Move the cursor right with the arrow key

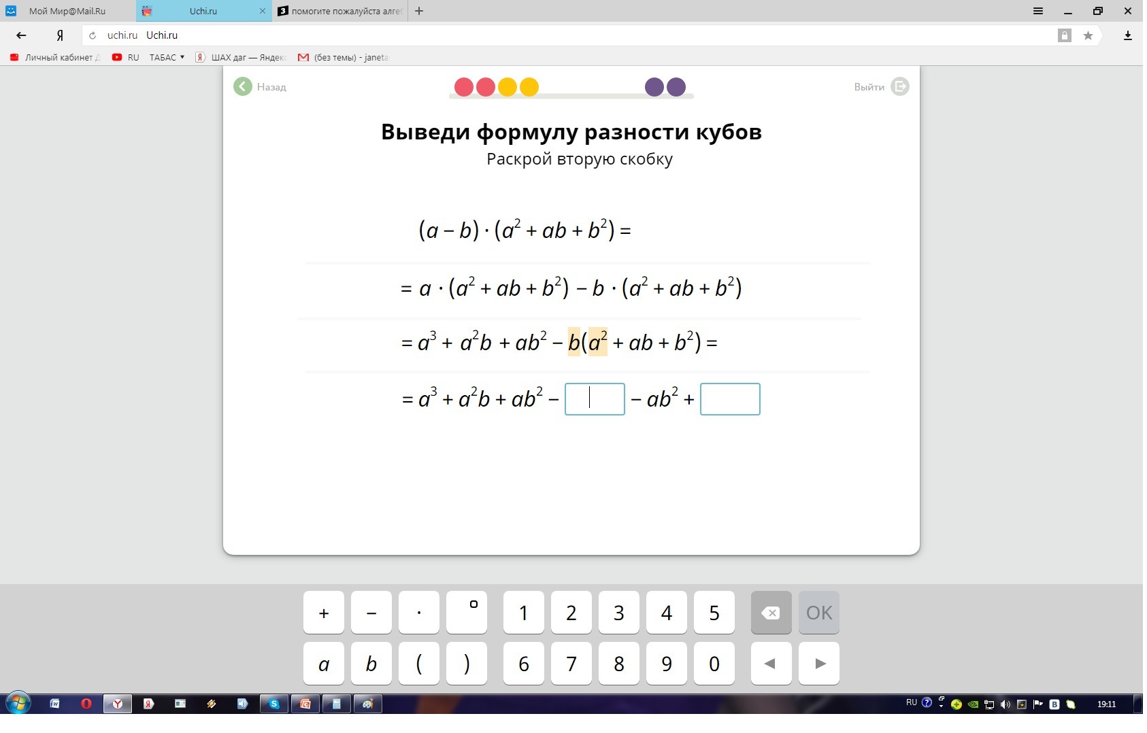[x=819, y=663]
